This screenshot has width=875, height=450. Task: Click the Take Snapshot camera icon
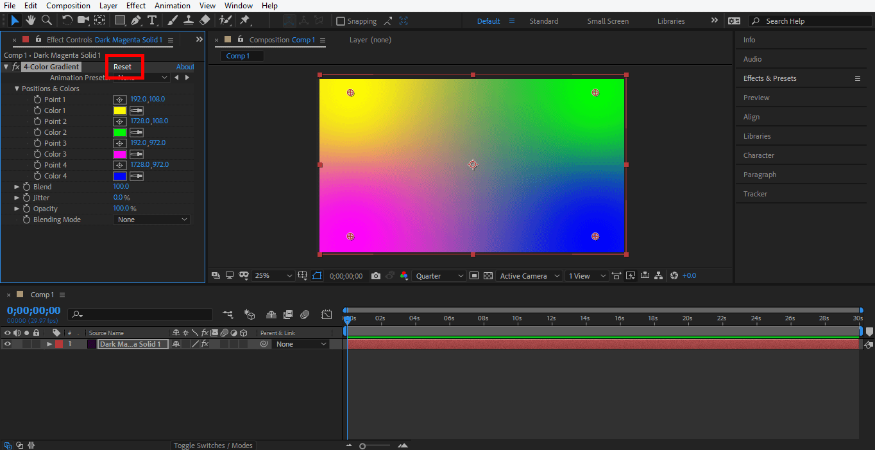376,276
